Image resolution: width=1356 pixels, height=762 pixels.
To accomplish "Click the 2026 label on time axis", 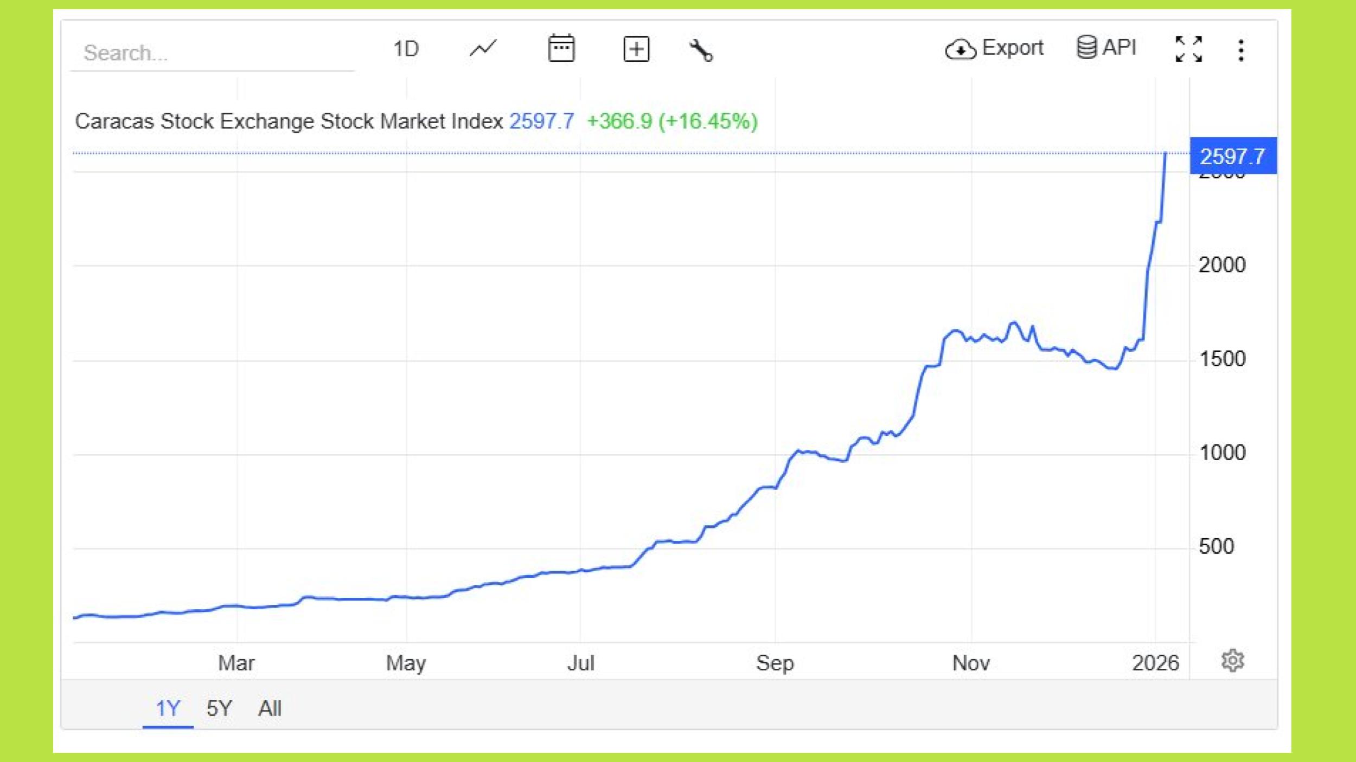I will coord(1155,663).
